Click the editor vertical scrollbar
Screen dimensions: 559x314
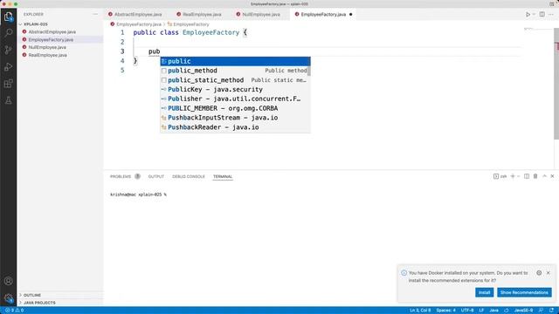(x=556, y=84)
